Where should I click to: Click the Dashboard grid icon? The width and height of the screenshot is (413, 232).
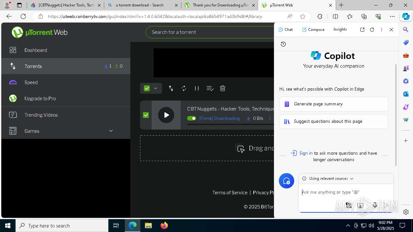click(13, 50)
